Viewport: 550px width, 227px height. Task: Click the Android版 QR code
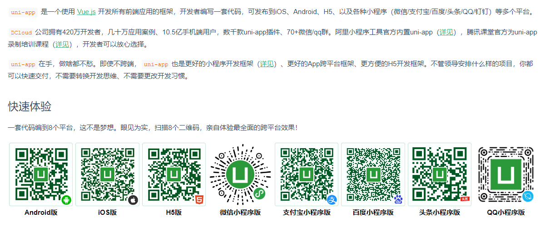[41, 175]
